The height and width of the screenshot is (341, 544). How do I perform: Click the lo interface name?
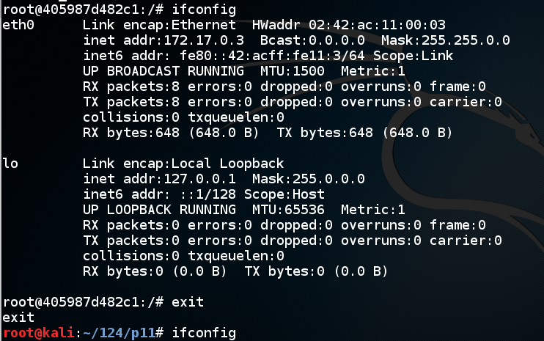pos(10,162)
